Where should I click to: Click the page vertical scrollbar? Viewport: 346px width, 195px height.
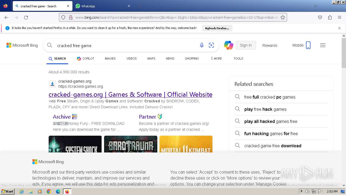point(344,53)
